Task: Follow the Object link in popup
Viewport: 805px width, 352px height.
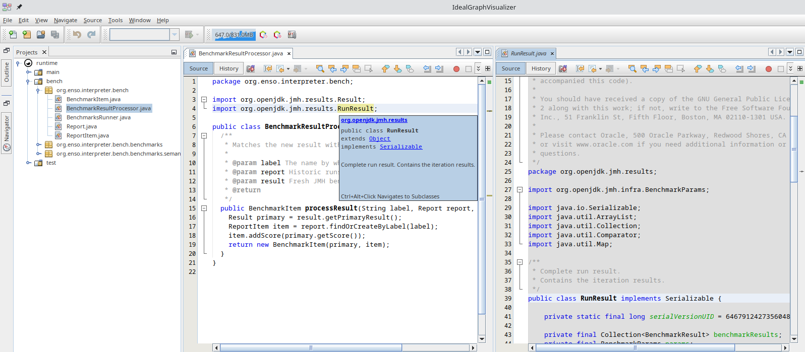Action: point(380,138)
